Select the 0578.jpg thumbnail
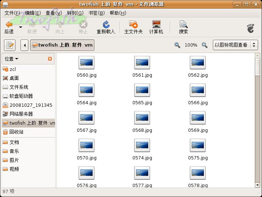This screenshot has height=197, width=262. click(198, 173)
